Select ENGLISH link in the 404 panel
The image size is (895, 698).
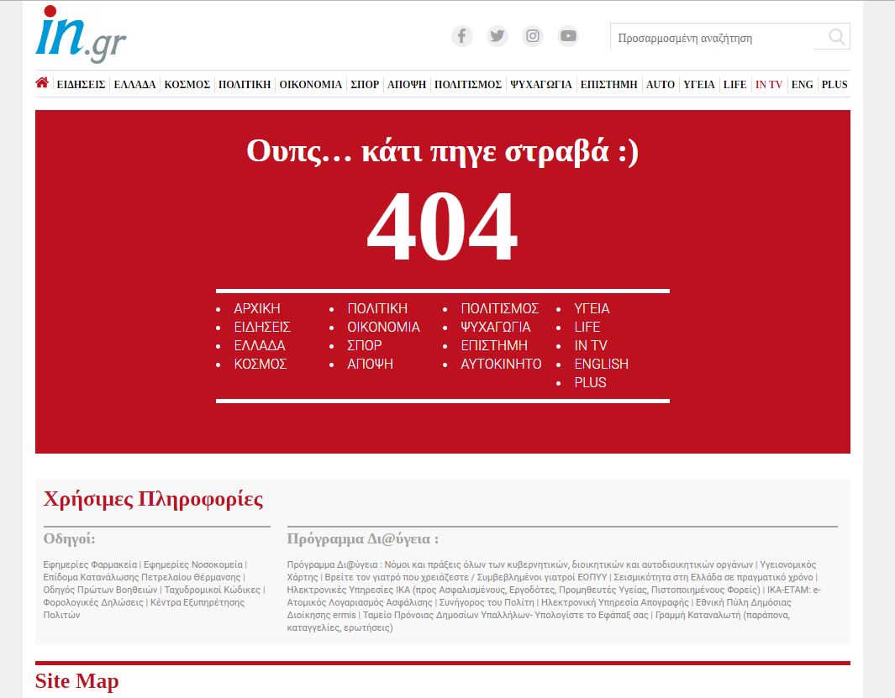[601, 364]
